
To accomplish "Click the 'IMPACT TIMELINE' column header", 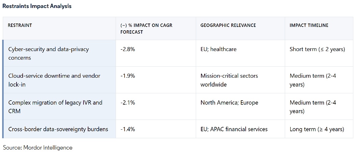I will coord(309,25).
